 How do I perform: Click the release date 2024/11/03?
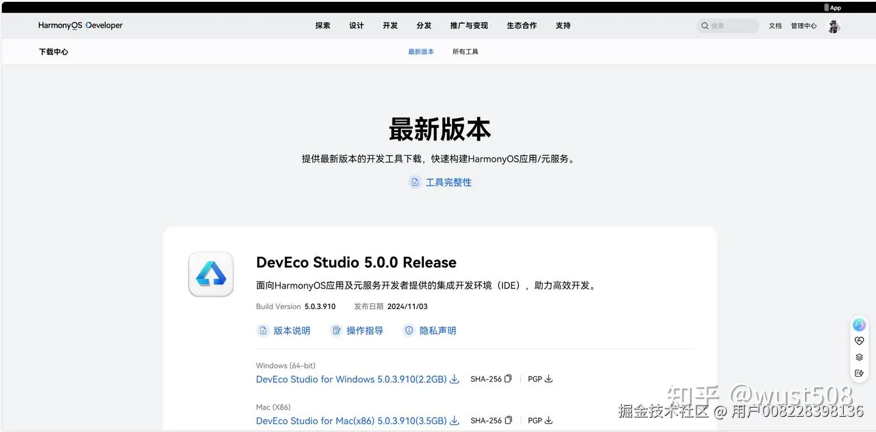408,306
